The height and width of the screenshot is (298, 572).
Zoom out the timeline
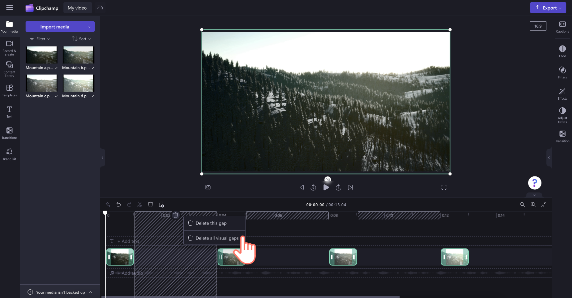[523, 205]
